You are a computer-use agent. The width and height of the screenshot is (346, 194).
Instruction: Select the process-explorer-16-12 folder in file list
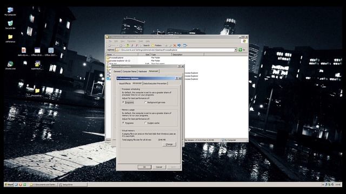(118, 60)
